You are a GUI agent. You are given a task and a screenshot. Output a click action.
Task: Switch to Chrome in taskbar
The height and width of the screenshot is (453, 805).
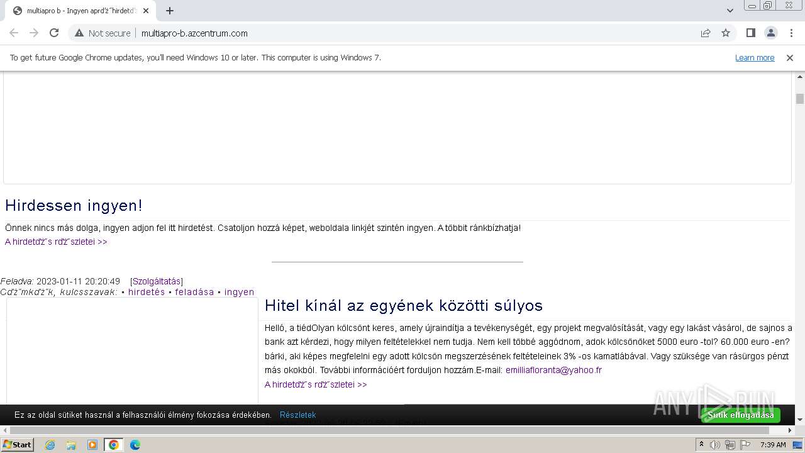114,445
